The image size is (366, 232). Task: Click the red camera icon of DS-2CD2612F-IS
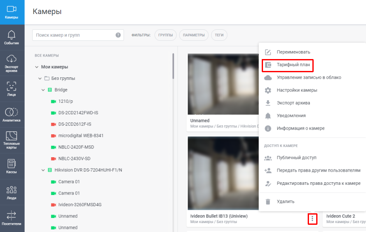tap(54, 124)
